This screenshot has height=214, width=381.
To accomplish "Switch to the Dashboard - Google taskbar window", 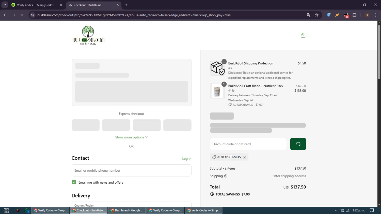I will coord(127,210).
